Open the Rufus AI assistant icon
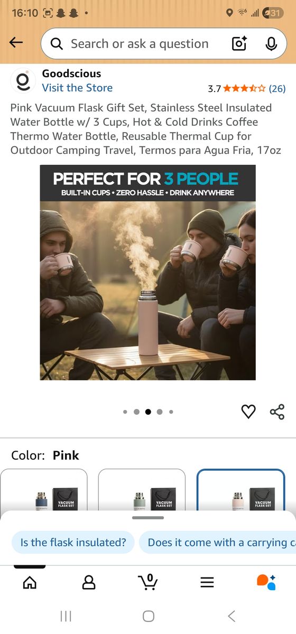 click(x=266, y=582)
